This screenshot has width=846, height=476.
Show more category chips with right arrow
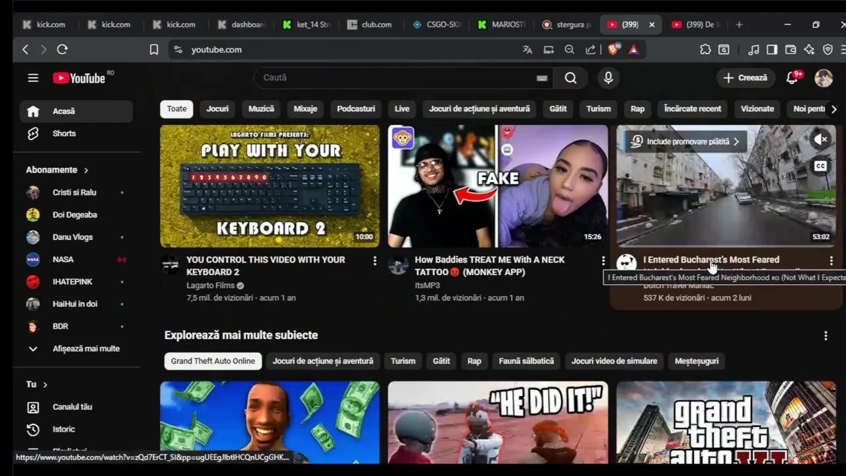[833, 109]
